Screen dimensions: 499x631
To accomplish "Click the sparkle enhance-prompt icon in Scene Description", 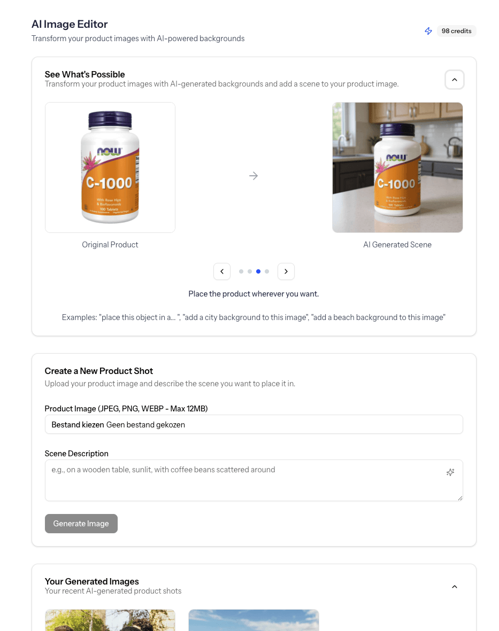I will click(x=450, y=472).
